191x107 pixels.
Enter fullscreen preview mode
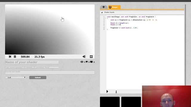[91, 57]
